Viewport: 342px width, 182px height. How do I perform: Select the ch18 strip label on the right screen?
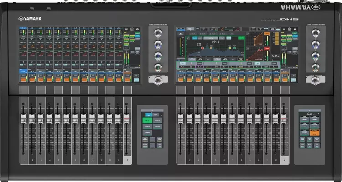click(224, 71)
